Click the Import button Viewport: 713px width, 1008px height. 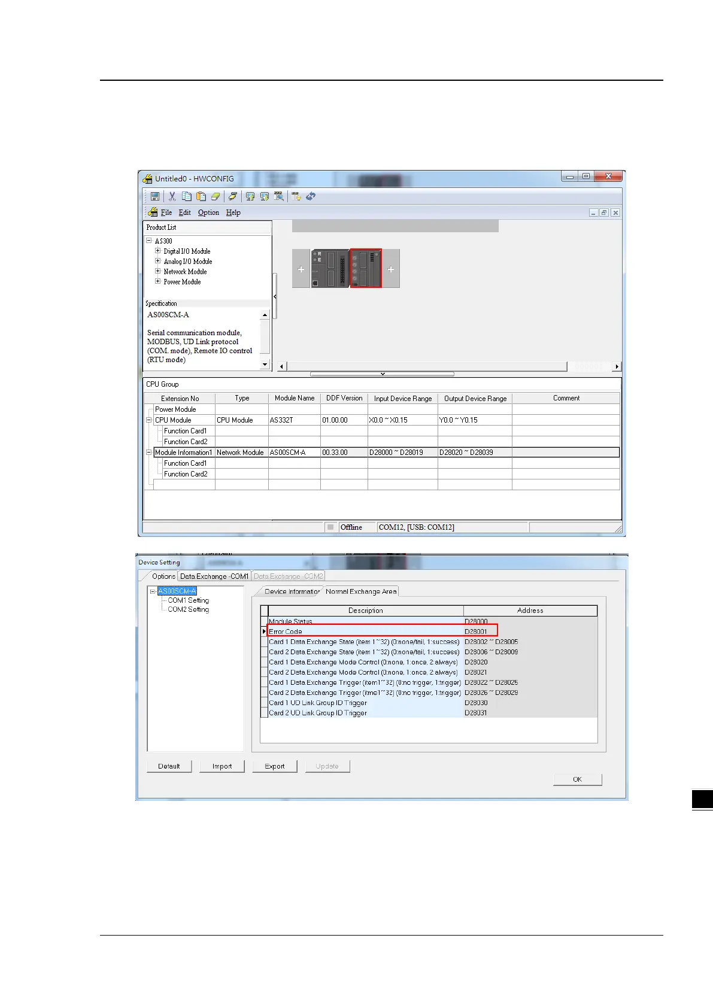point(222,766)
